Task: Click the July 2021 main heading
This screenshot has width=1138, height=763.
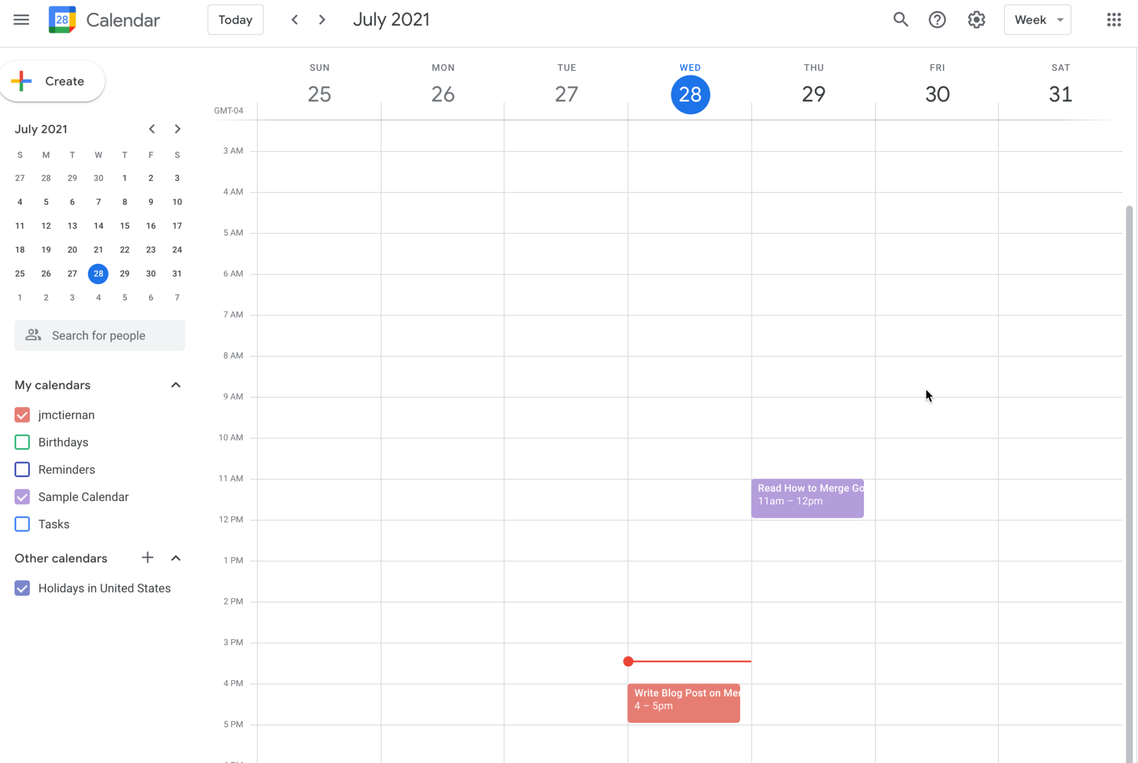Action: 391,20
